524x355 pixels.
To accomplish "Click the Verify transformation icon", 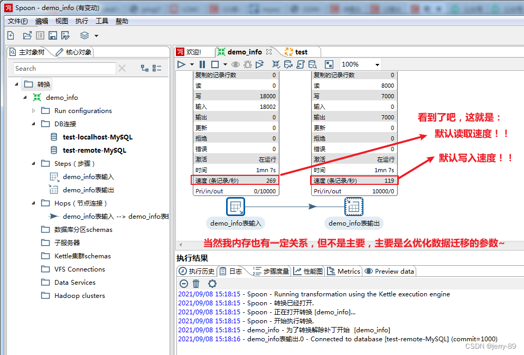I will point(276,64).
